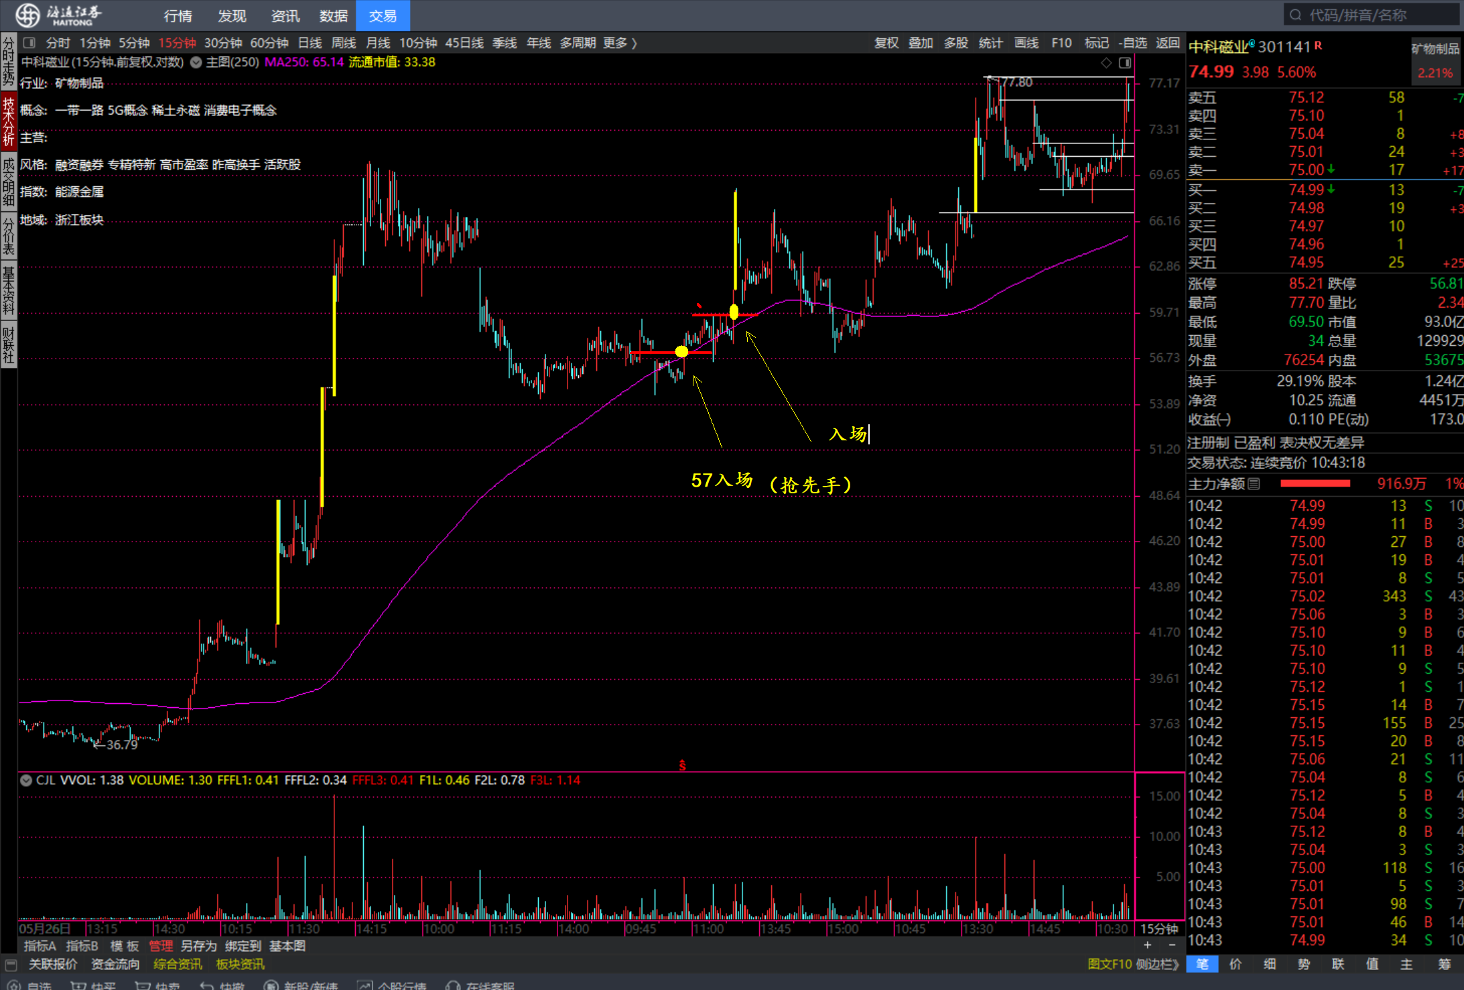Click the 图文F10 link
Viewport: 1464px width, 990px height.
tap(1110, 964)
